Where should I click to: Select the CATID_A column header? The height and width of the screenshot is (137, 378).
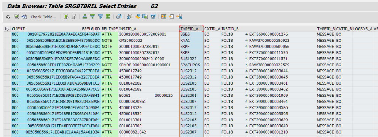(212, 29)
